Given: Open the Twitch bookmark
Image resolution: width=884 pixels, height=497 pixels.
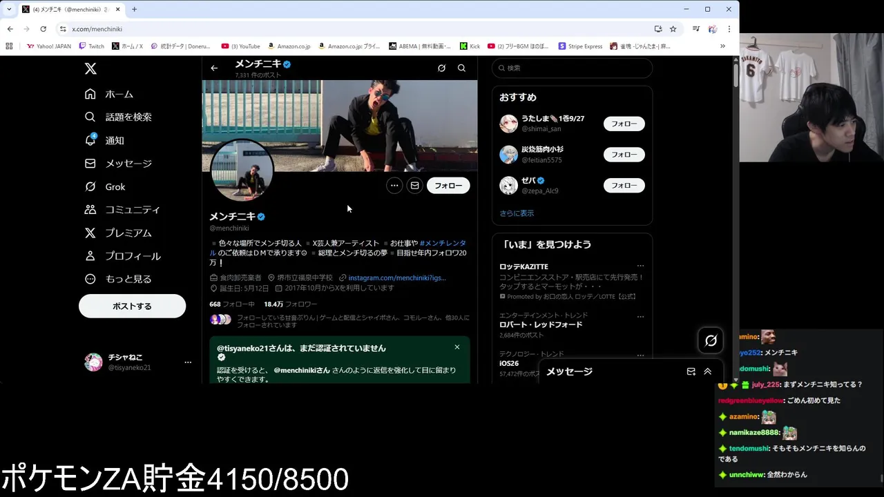Looking at the screenshot, I should (x=91, y=46).
